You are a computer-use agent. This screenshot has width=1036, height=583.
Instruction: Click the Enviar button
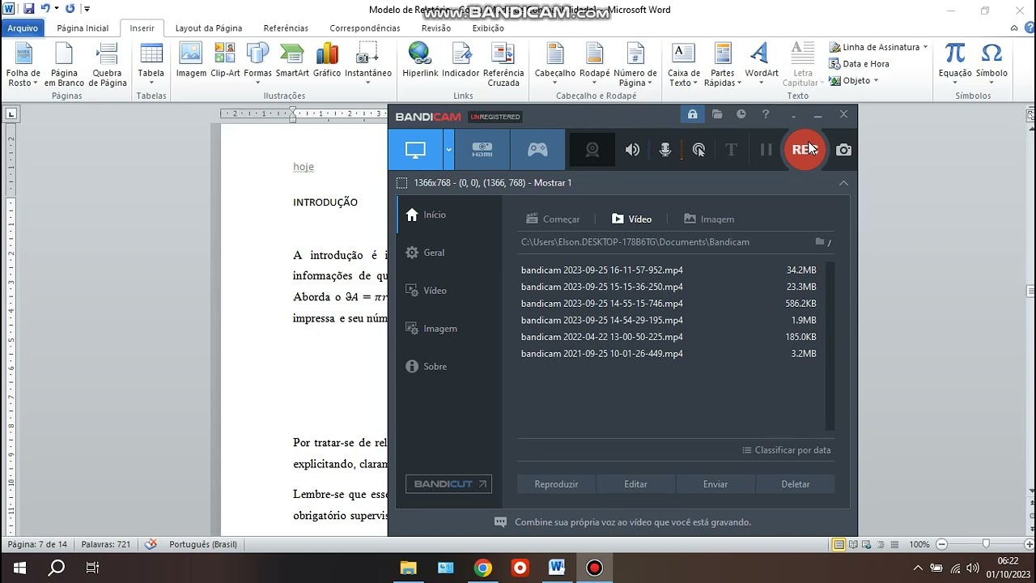(715, 484)
